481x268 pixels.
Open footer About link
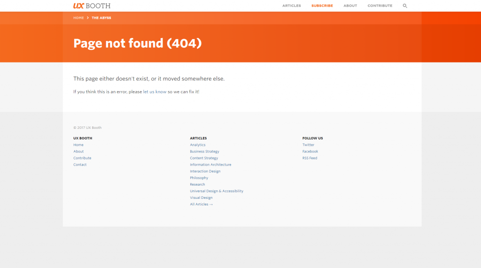[78, 151]
